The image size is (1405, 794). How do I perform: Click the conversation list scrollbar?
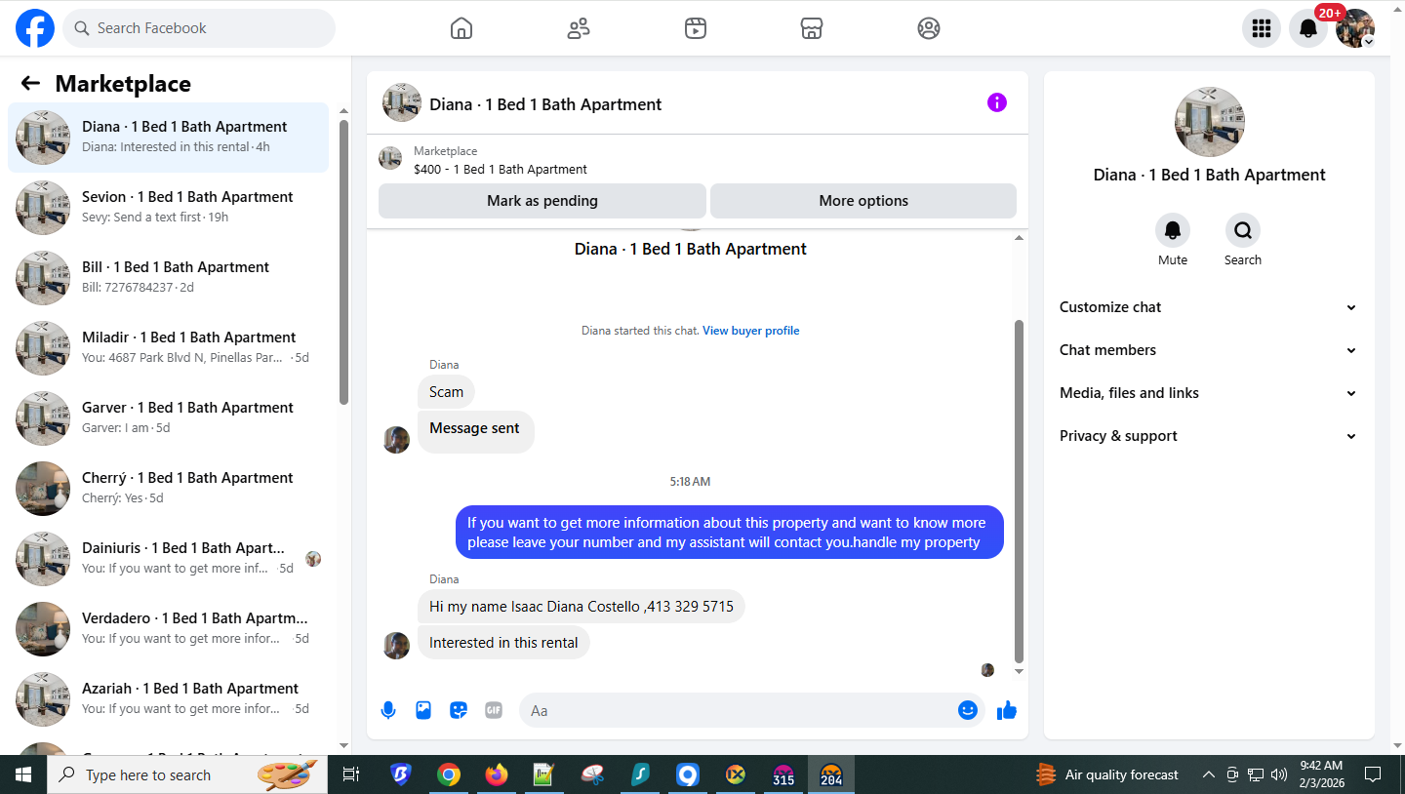[x=343, y=261]
